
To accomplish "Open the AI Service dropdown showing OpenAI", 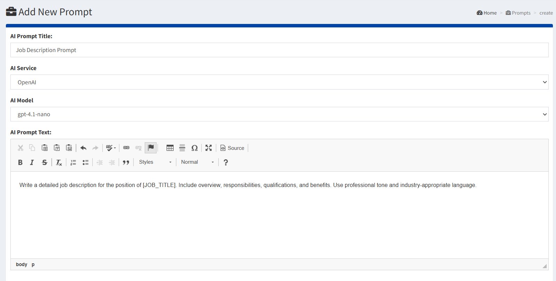I will click(x=279, y=82).
